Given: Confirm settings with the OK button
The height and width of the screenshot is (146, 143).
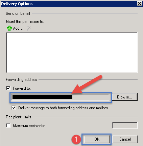Looking at the screenshot, I should [97, 139].
